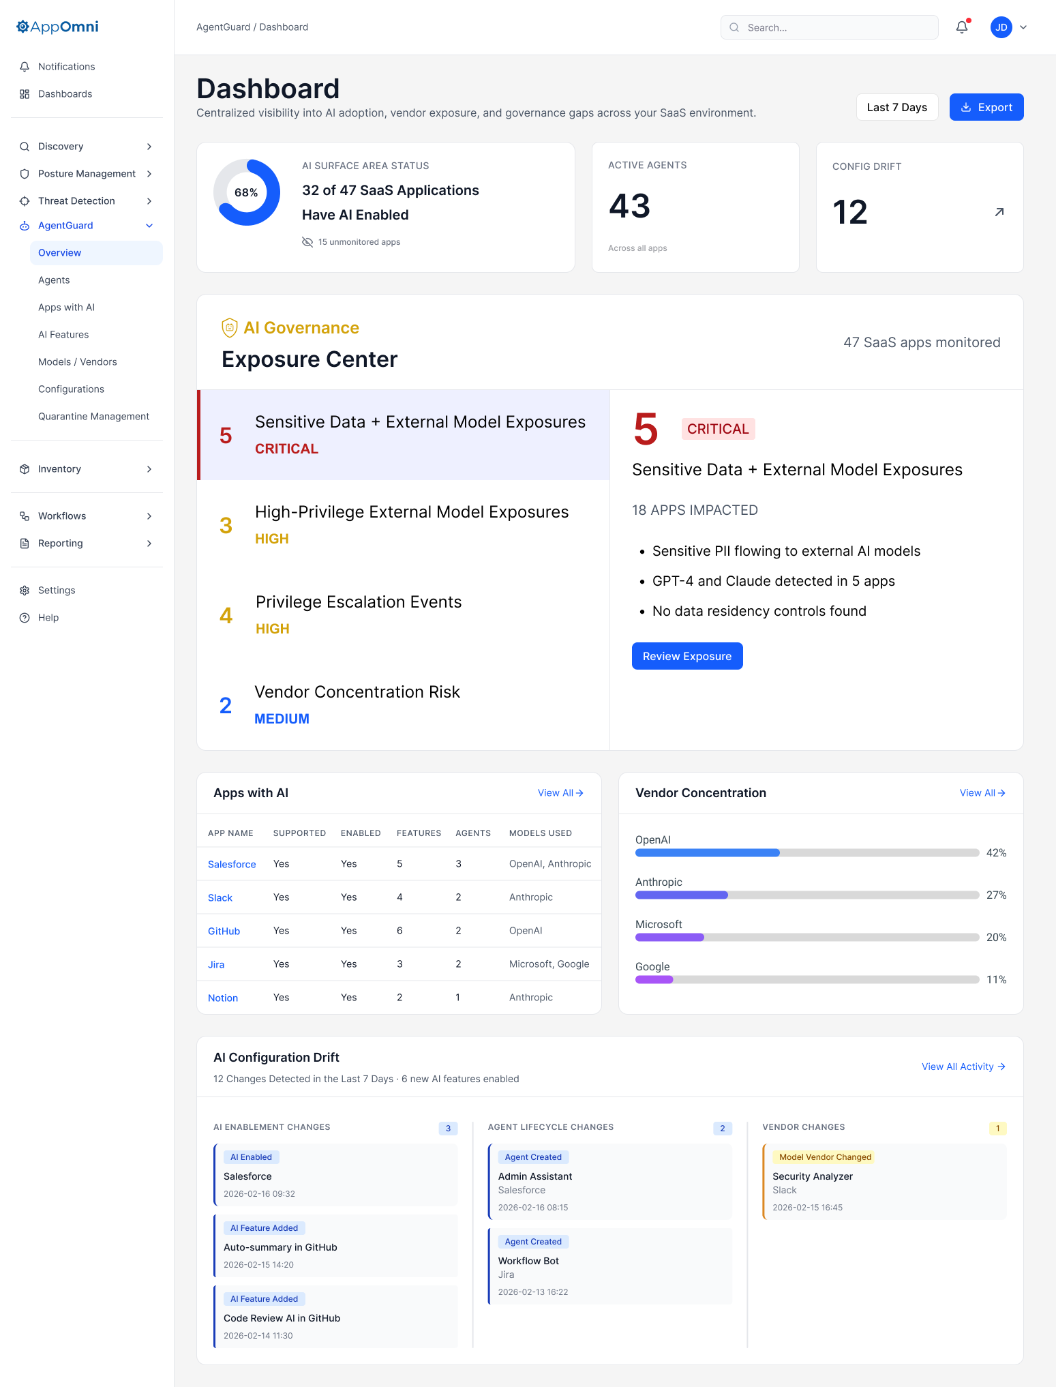Click the OpenAI 42% progress bar
1056x1387 pixels.
[x=807, y=853]
